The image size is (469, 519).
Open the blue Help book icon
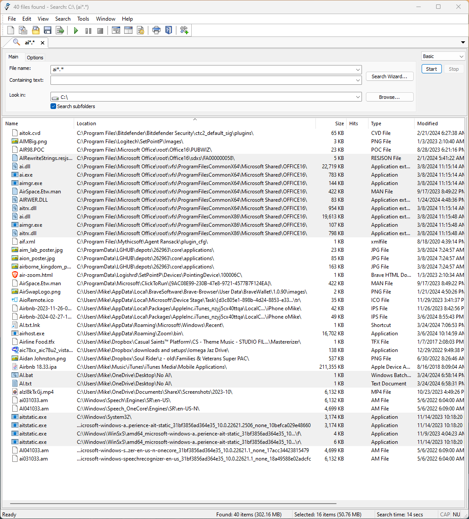(x=168, y=30)
